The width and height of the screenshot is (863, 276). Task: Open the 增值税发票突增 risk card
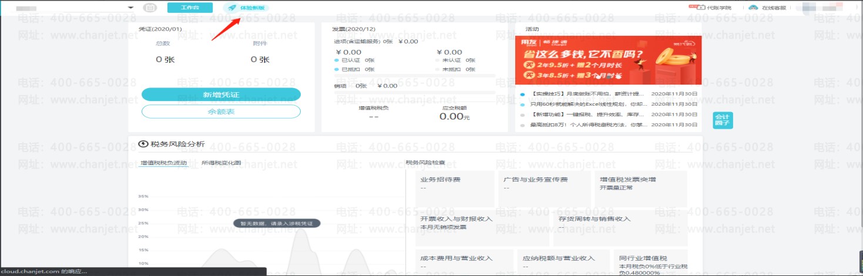pyautogui.click(x=640, y=189)
